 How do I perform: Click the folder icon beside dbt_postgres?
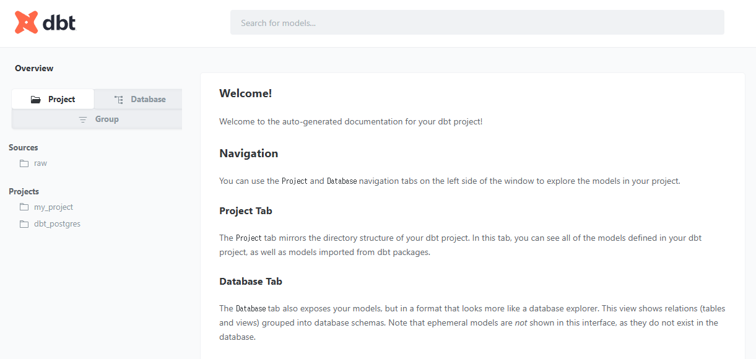click(x=24, y=224)
